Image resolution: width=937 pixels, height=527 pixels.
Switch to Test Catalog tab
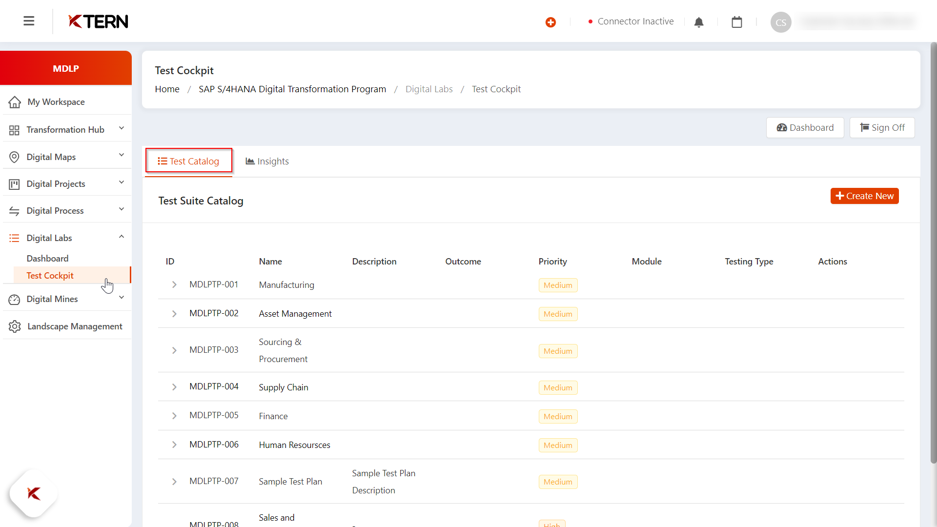[x=188, y=161]
